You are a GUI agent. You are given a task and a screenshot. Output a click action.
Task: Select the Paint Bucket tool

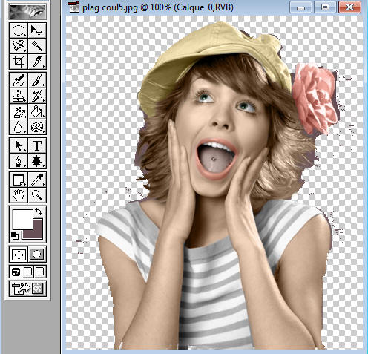(37, 111)
